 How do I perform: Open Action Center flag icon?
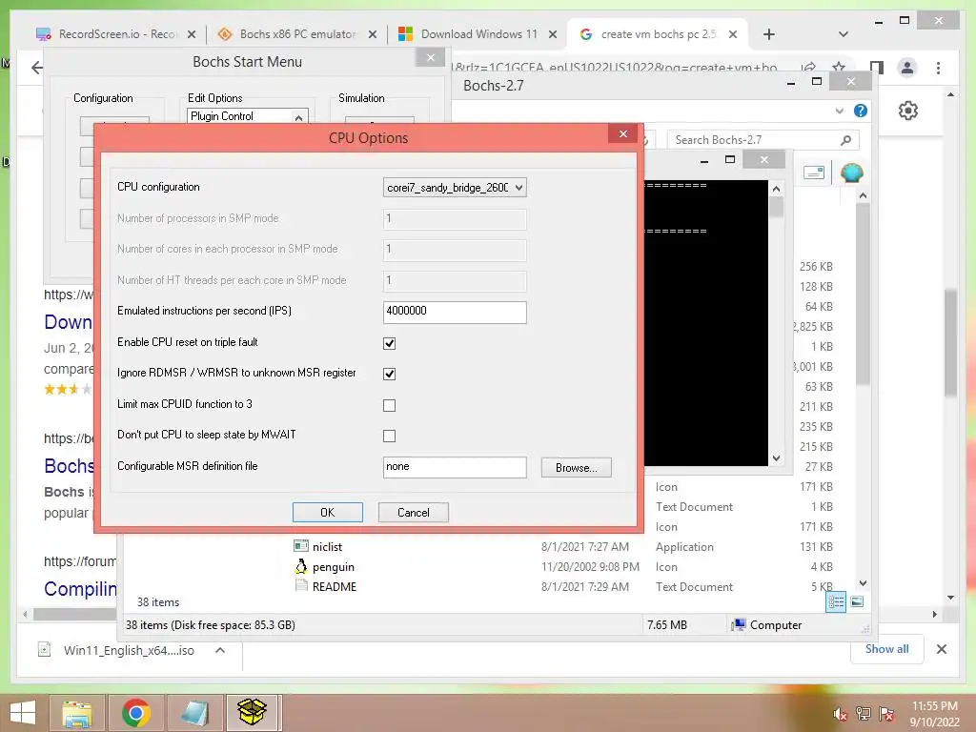pyautogui.click(x=886, y=714)
